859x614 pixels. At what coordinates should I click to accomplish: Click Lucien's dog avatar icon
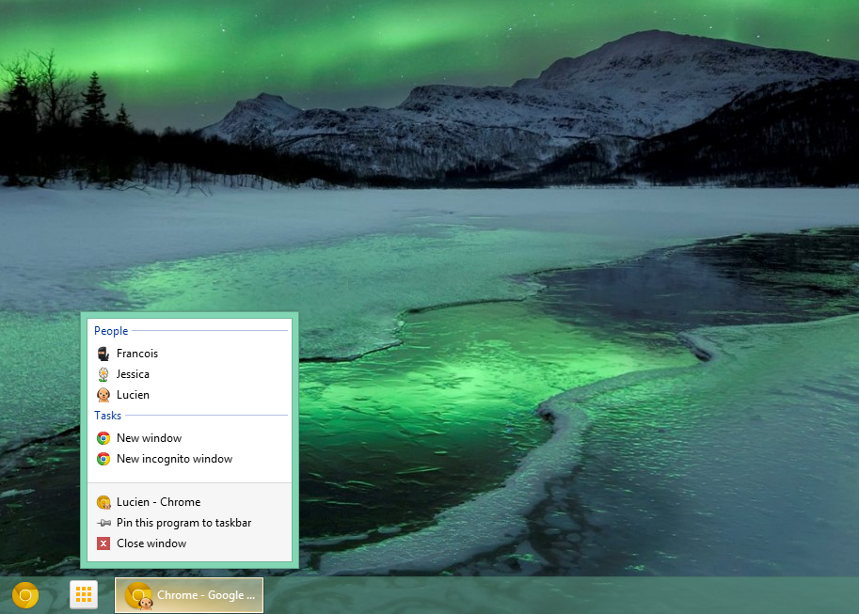(103, 395)
